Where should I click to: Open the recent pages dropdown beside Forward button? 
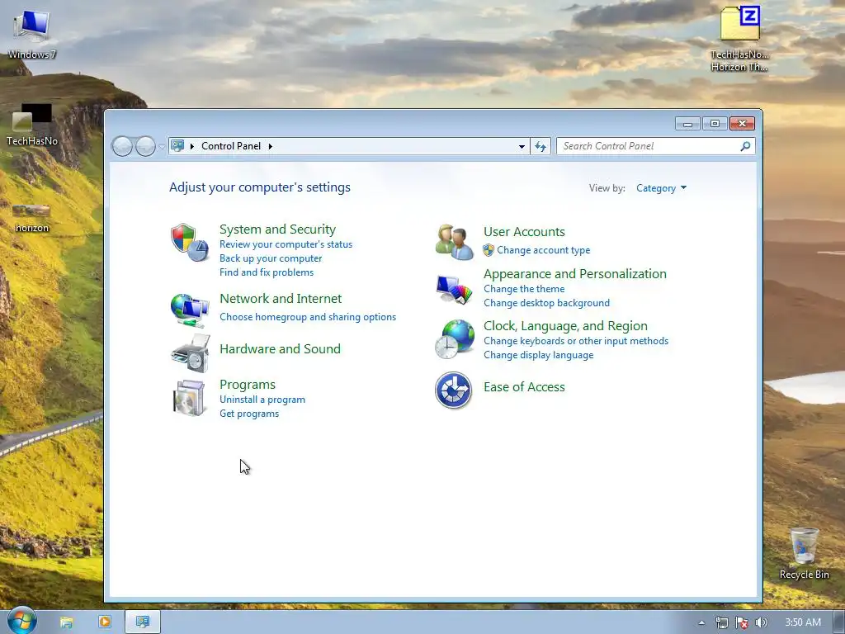(x=162, y=147)
